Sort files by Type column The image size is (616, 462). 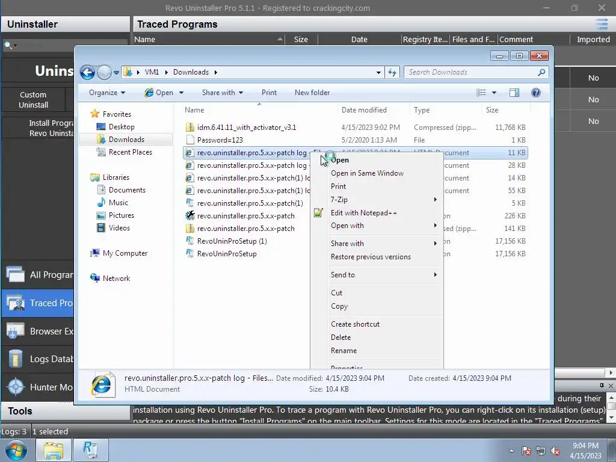[x=446, y=110]
